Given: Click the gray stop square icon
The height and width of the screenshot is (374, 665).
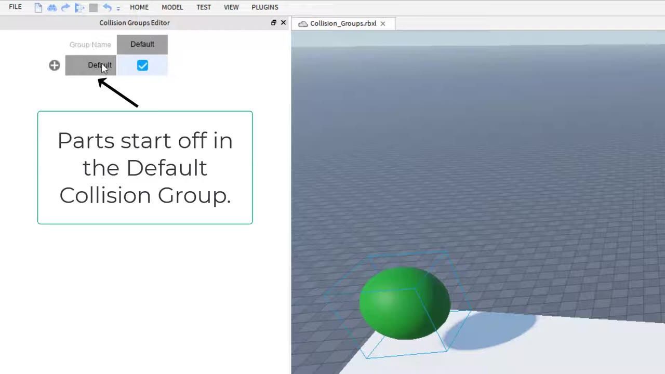Looking at the screenshot, I should click(94, 8).
